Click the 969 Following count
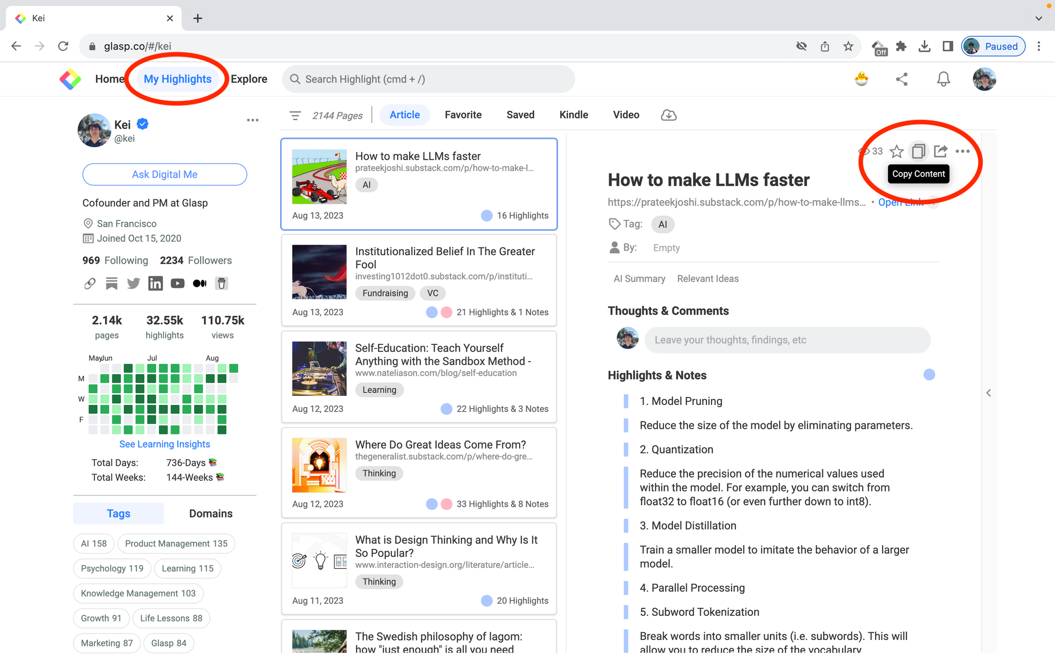 116,260
